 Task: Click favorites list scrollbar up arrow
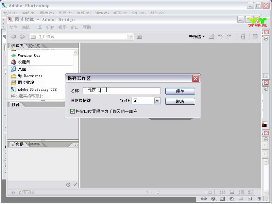tap(75, 53)
